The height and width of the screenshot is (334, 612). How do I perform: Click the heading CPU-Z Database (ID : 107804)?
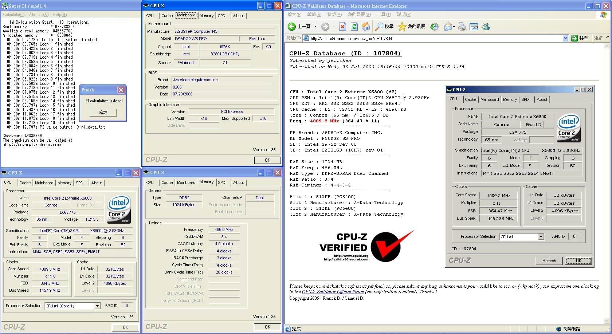click(x=345, y=54)
